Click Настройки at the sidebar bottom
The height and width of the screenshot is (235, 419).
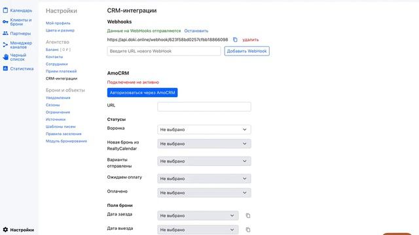pyautogui.click(x=22, y=230)
